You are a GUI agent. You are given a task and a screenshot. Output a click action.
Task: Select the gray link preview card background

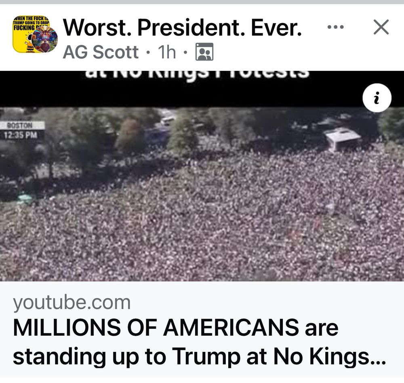pos(202,329)
